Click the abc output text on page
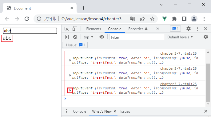Image resolution: width=211 pixels, height=117 pixels. [7, 38]
